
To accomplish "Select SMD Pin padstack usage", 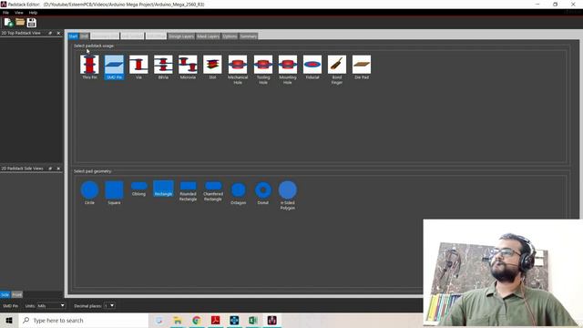I will (x=114, y=67).
